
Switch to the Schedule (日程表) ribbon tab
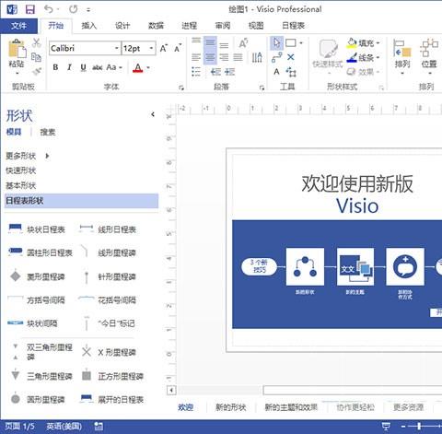294,26
